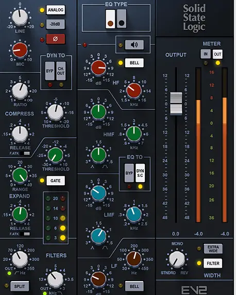Click the red MIC gain knob
Screen dimensions: 236x295
coord(20,50)
